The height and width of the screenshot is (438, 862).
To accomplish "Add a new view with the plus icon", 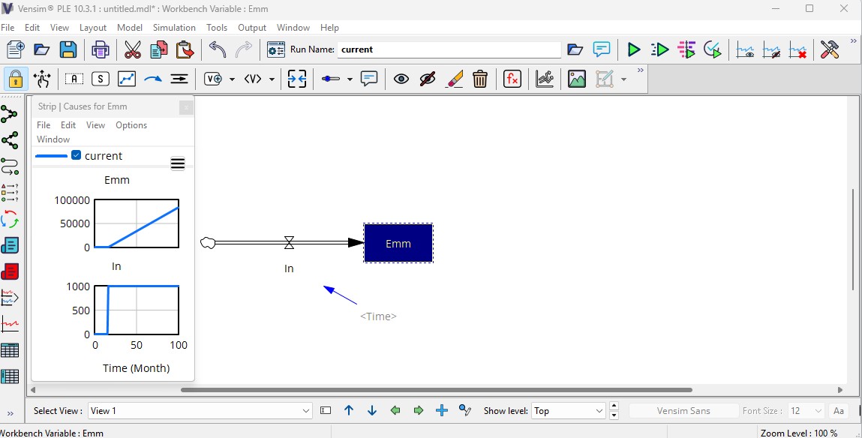I will tap(441, 410).
